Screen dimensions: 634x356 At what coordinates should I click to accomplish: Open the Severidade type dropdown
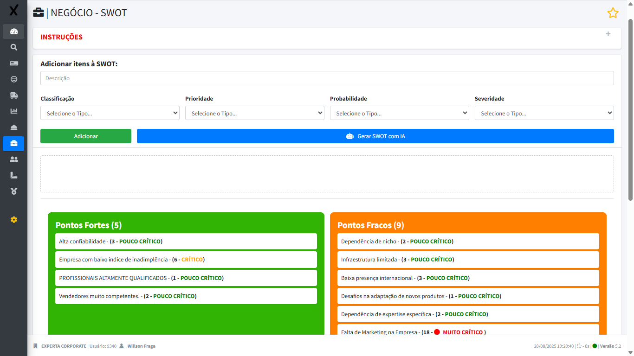click(544, 113)
